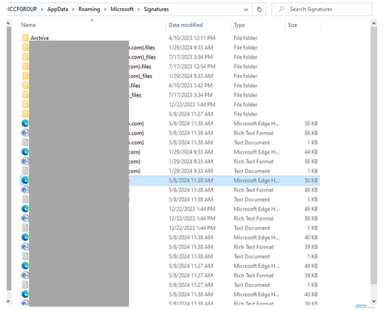Image resolution: width=391 pixels, height=310 pixels.
Task: Click AppData in the address path
Action: coord(57,9)
